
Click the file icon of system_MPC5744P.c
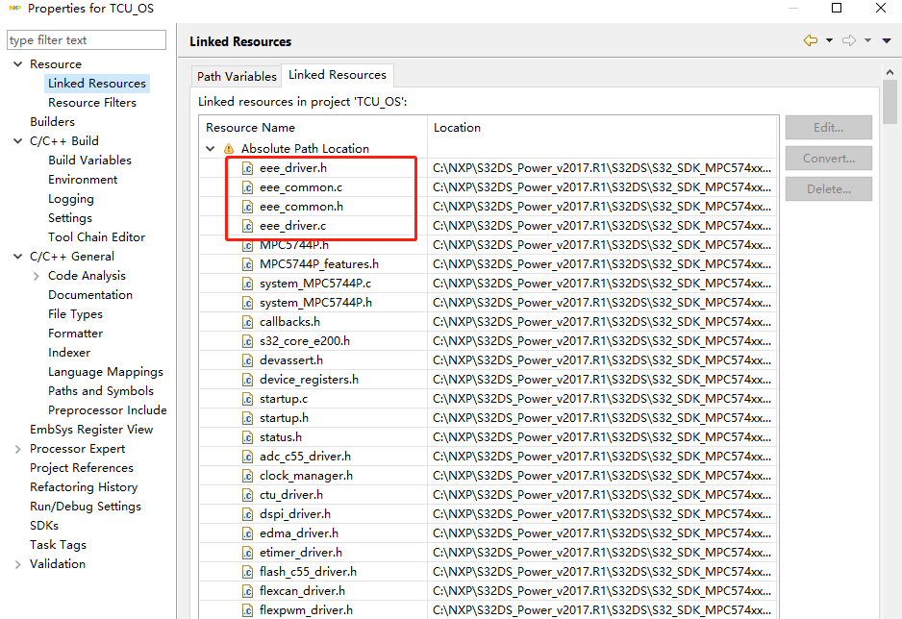tap(247, 284)
